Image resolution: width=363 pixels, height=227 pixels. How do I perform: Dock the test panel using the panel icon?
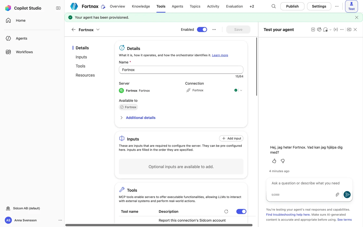coord(349,30)
